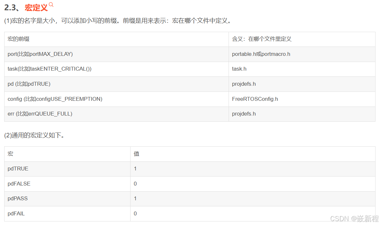
Task: Click the FreeRTOSConfig.h cell
Action: [x=302, y=99]
